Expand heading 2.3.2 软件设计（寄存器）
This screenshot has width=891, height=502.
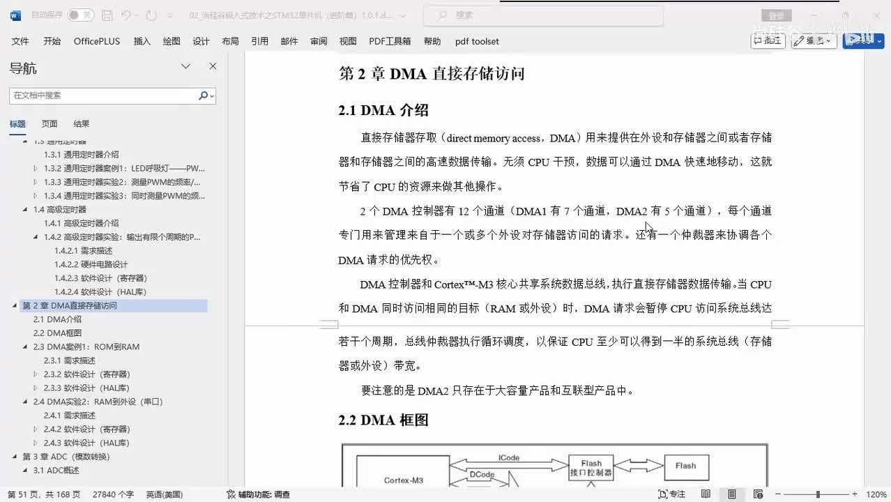click(36, 374)
